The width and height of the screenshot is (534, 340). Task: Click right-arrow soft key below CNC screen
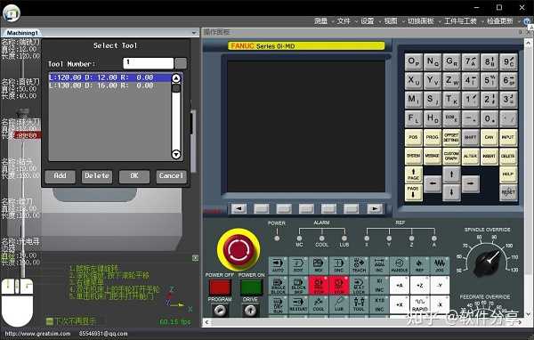(x=375, y=208)
